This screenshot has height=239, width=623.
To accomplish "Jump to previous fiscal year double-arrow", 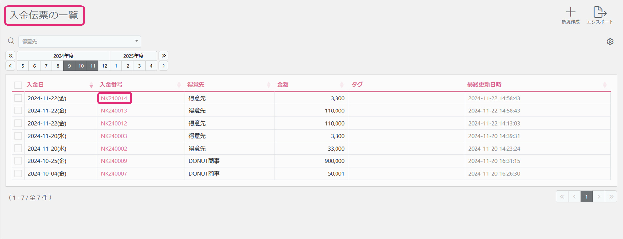I will pos(10,56).
